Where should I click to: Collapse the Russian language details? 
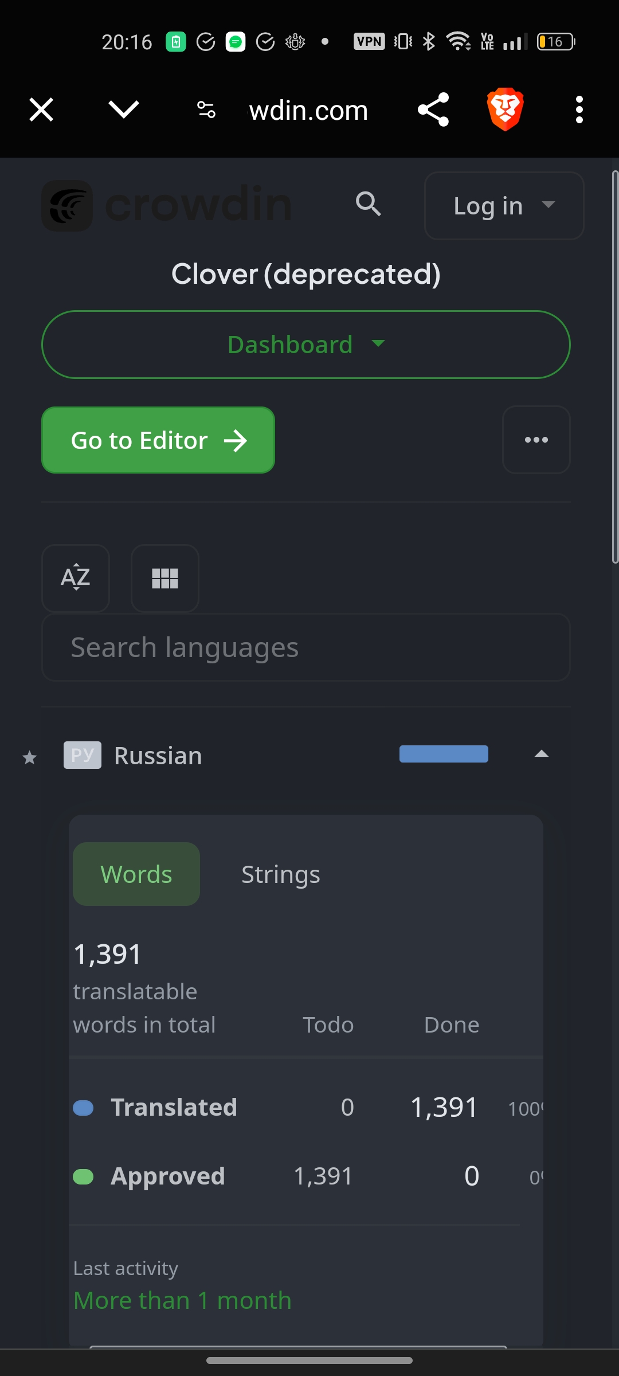(541, 755)
